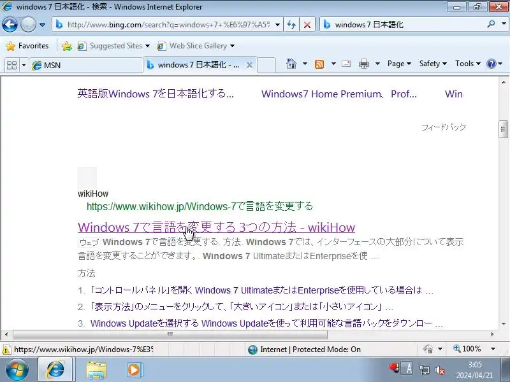This screenshot has height=382, width=510.
Task: Click the status bar privacy lock icon
Action: click(428, 349)
